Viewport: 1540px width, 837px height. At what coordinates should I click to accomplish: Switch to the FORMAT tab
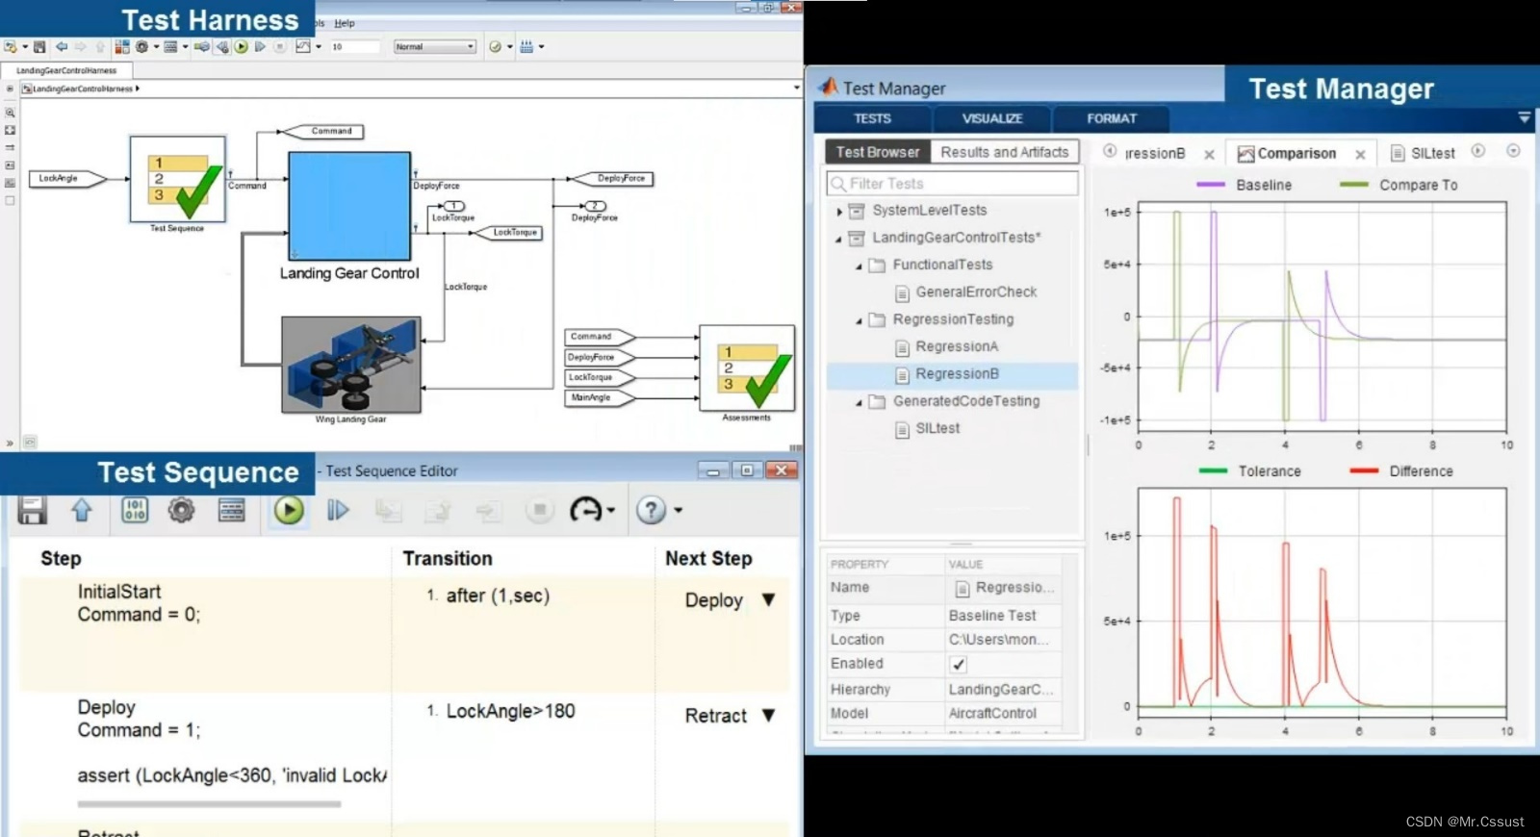click(1112, 118)
